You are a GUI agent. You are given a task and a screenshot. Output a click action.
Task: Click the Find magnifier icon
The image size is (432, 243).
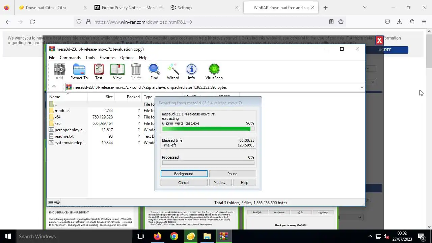point(154,72)
